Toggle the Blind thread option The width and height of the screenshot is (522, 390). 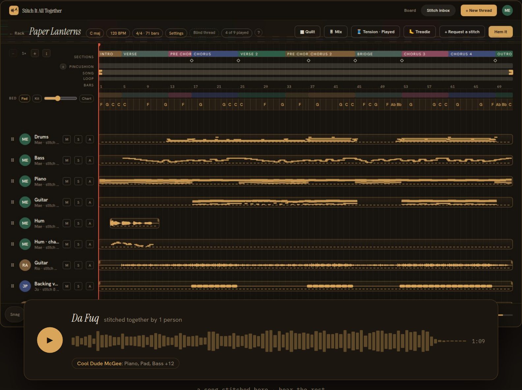[x=204, y=33]
